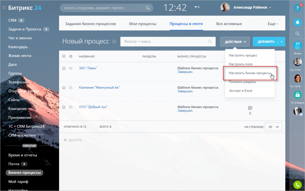Switch to Мои процессы tab

(143, 24)
